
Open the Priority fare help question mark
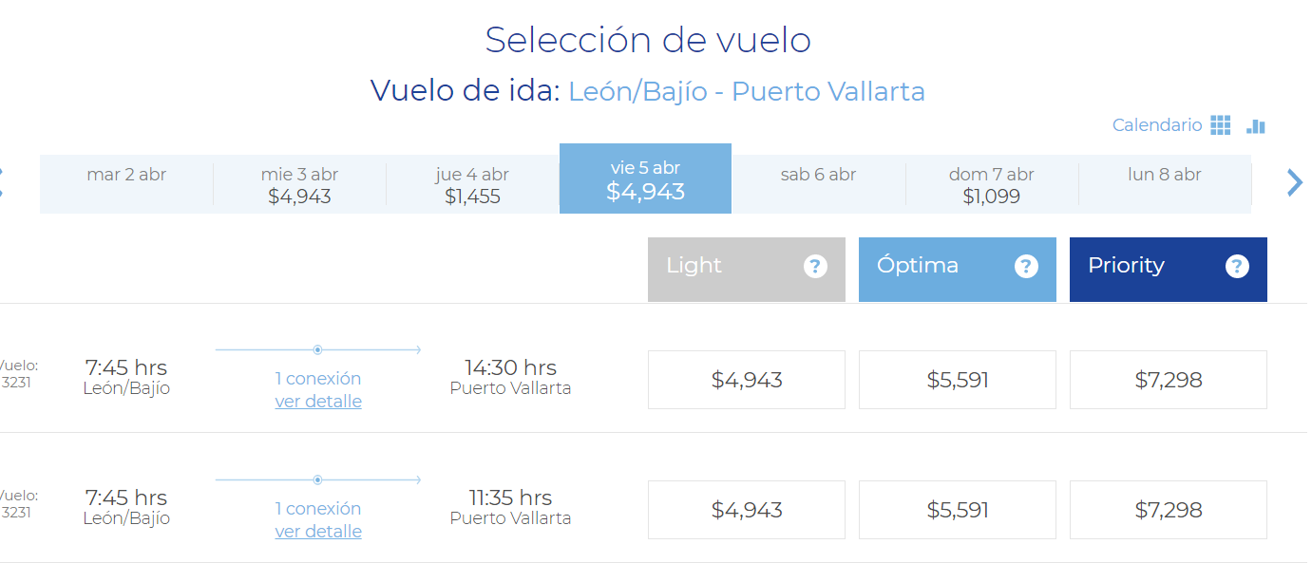tap(1237, 268)
